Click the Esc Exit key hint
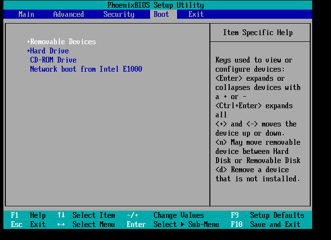 click(x=28, y=225)
